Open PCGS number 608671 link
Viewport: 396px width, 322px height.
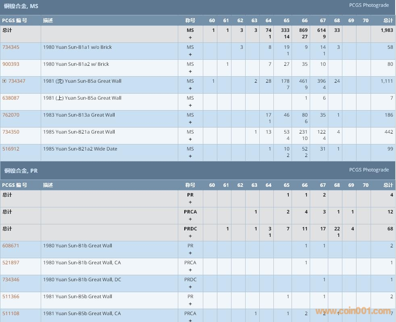(x=11, y=246)
